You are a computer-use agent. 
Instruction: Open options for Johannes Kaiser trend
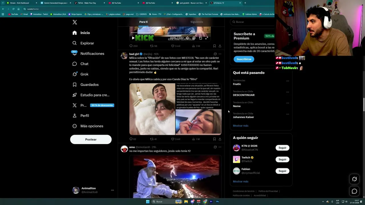point(288,114)
